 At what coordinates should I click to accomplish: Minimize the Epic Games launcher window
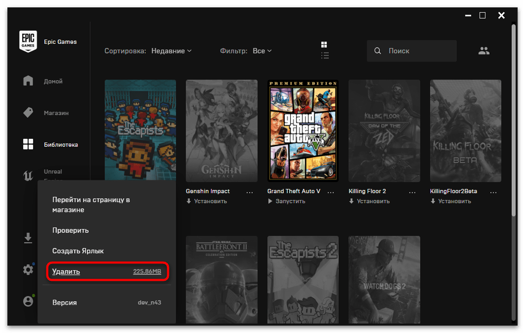[x=468, y=15]
